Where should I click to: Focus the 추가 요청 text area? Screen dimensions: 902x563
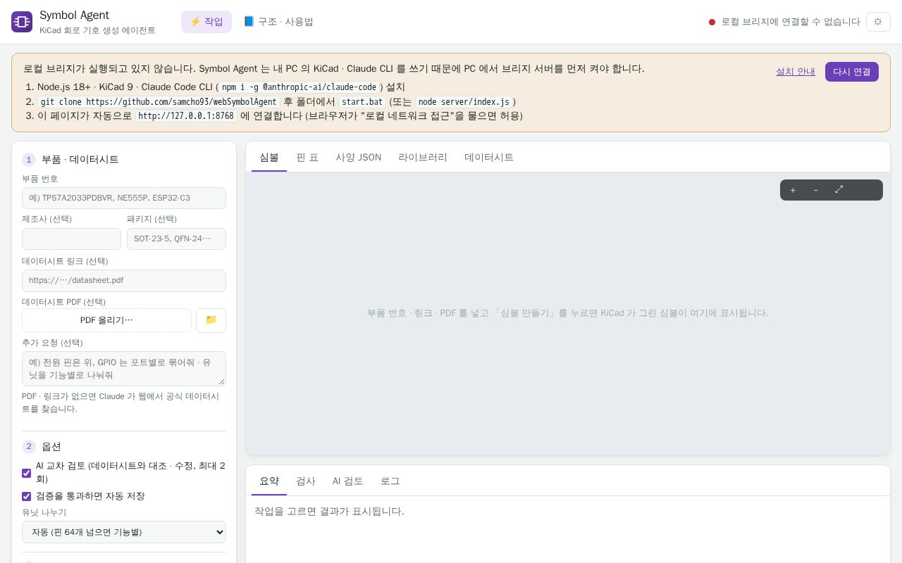(x=124, y=369)
